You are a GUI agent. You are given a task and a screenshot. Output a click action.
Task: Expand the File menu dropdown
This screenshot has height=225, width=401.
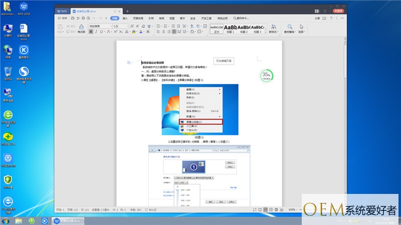[x=63, y=18]
